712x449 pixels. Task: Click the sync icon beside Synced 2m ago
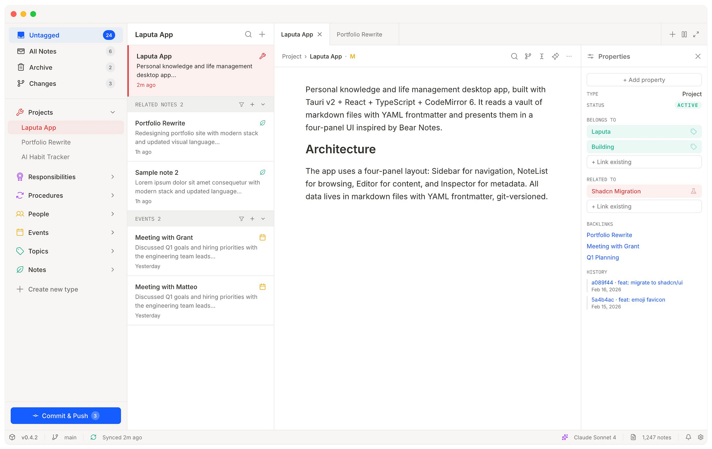click(x=93, y=437)
